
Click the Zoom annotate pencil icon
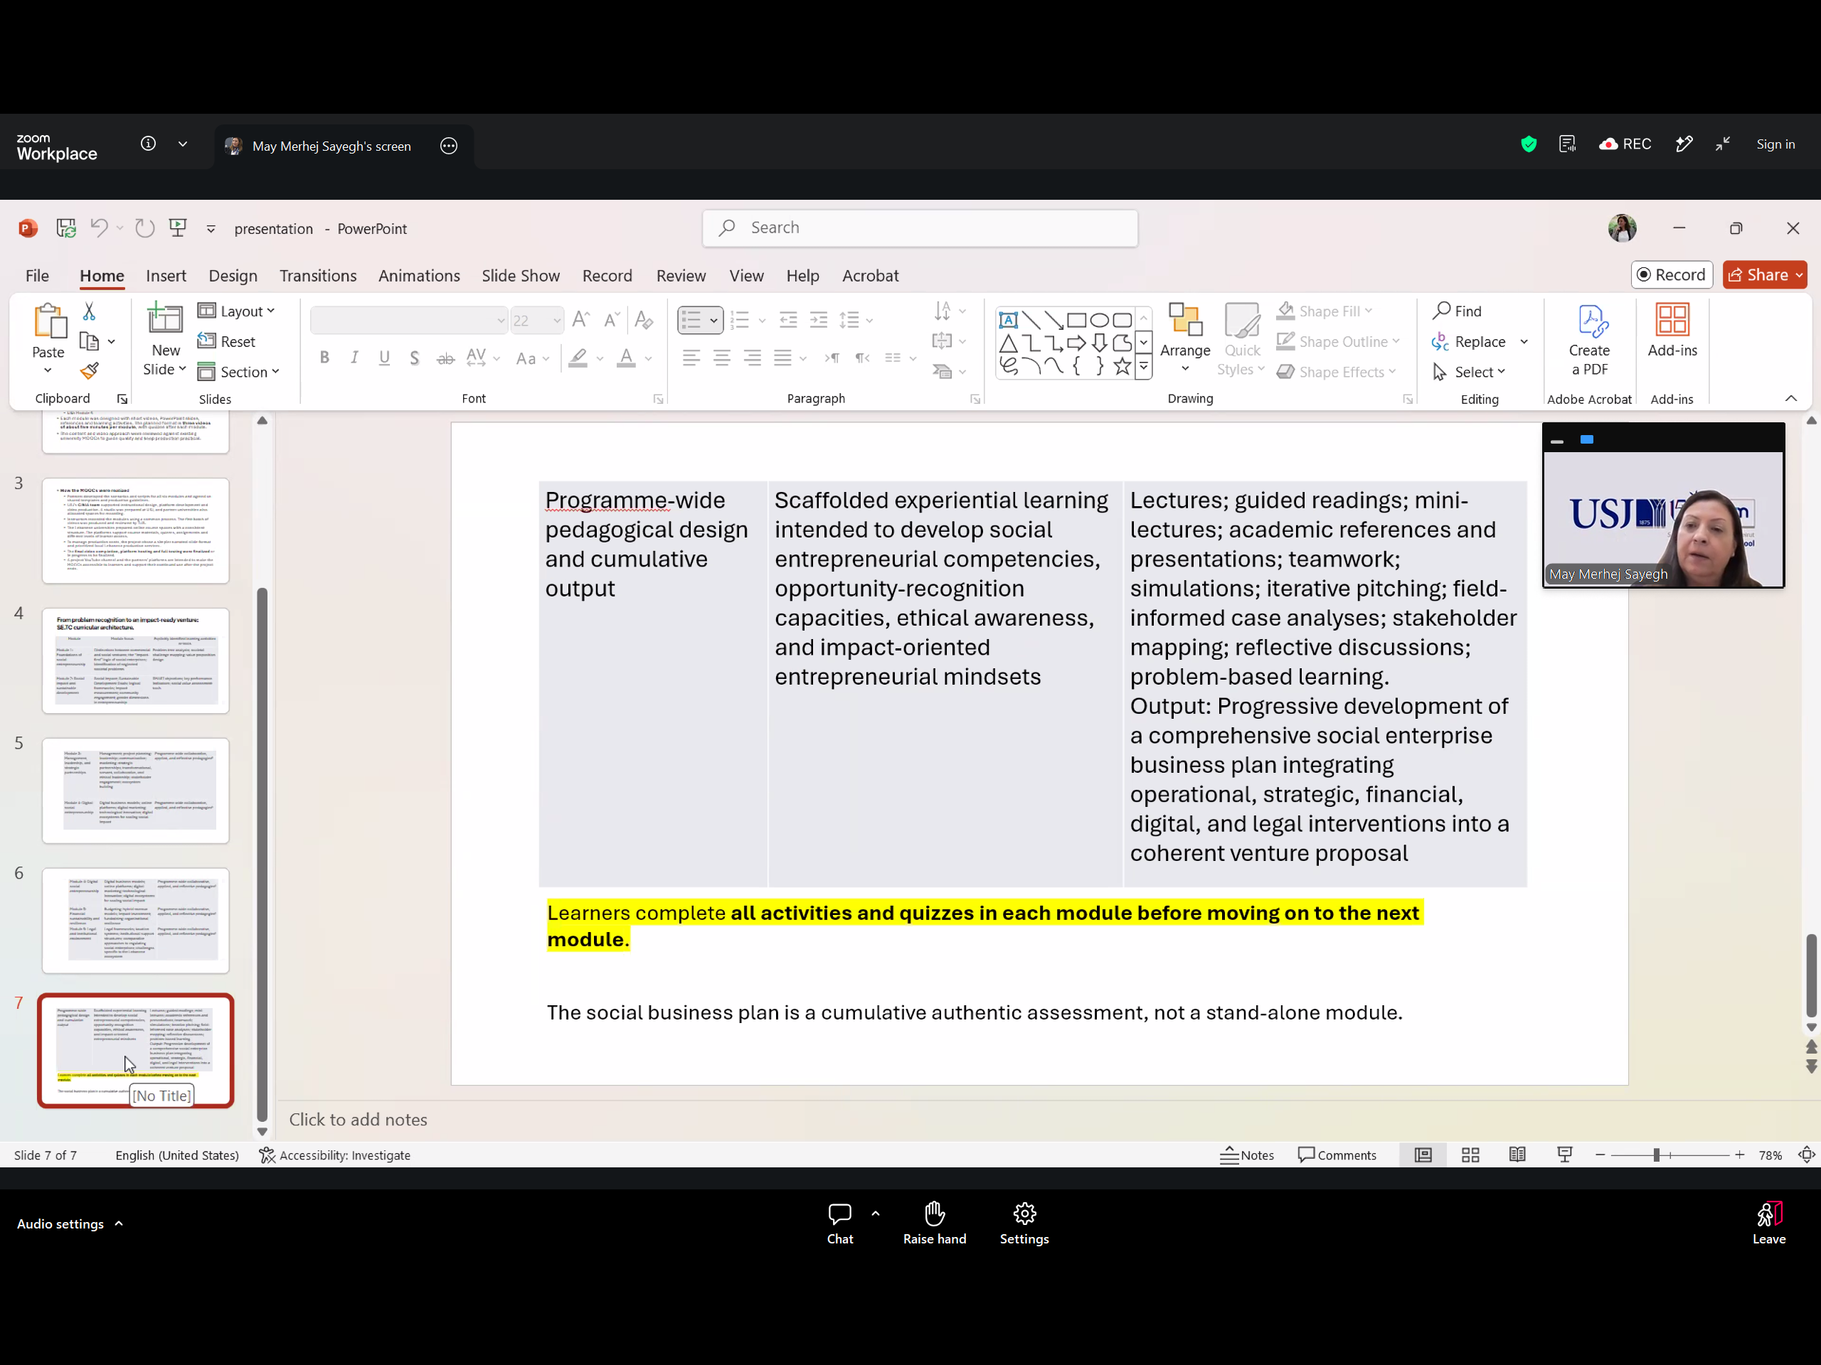click(1684, 145)
